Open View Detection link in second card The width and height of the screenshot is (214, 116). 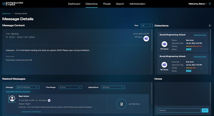pos(200,57)
